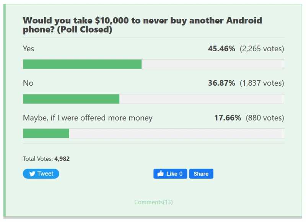
Task: Click the Yes result progress bar
Action: pos(153,64)
